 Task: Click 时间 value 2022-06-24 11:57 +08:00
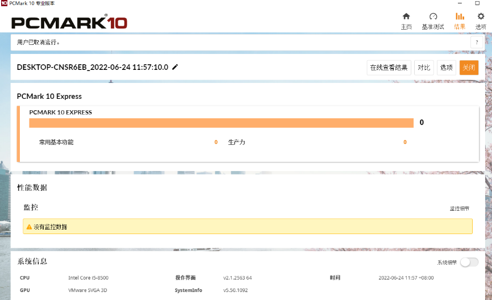coord(406,278)
